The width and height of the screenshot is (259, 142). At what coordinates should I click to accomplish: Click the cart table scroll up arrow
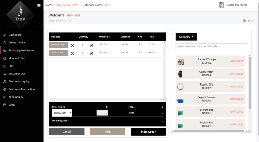[164, 43]
